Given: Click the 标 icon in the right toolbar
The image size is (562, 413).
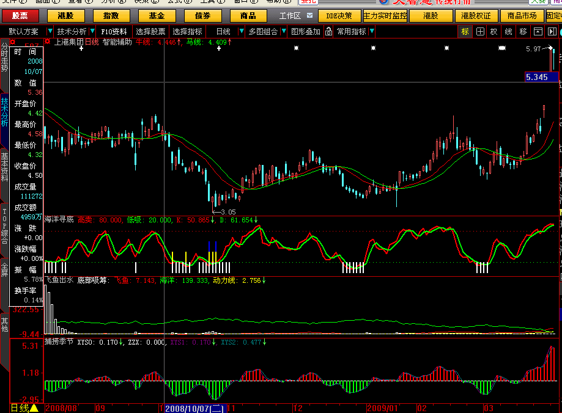Looking at the screenshot, I should click(x=465, y=32).
